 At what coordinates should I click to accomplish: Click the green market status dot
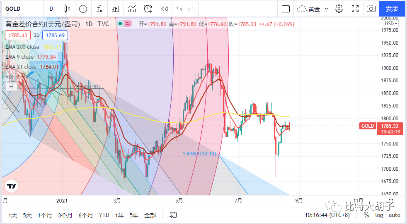(x=120, y=24)
